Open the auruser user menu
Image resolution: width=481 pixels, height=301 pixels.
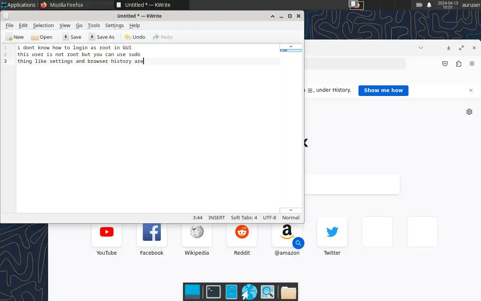click(x=471, y=5)
